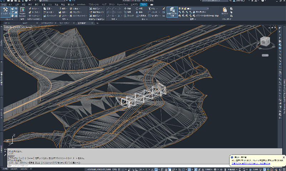Click the Plot/print icon in quick access toolbar
Viewport: 286px width, 171px height.
[26, 1]
